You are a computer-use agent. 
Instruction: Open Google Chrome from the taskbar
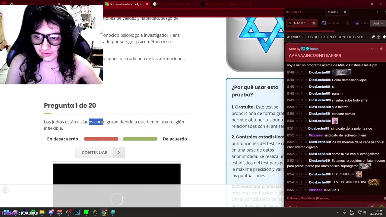coord(104,212)
